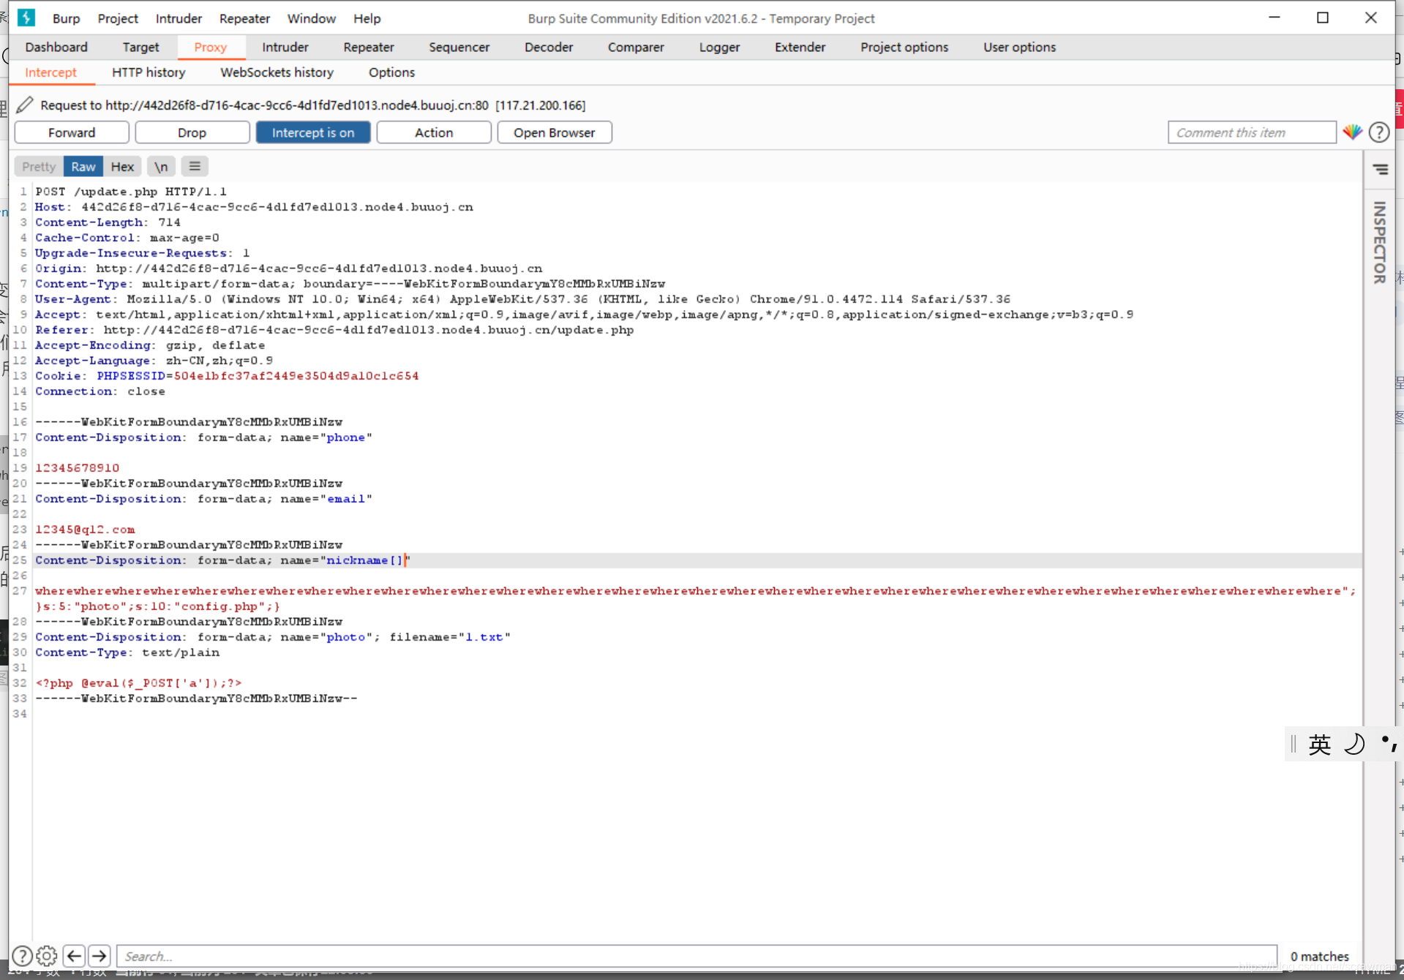Click the nickname[] parameter name in request
Image resolution: width=1404 pixels, height=980 pixels.
pyautogui.click(x=365, y=560)
